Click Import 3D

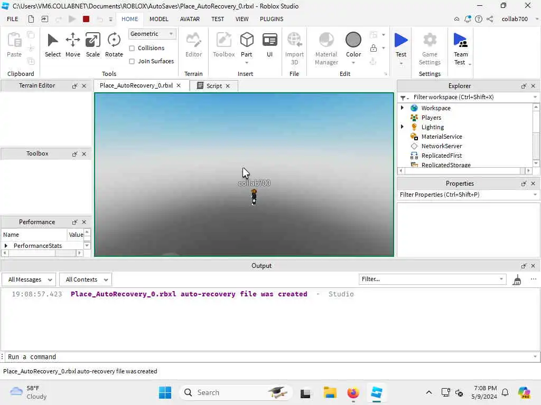point(294,48)
